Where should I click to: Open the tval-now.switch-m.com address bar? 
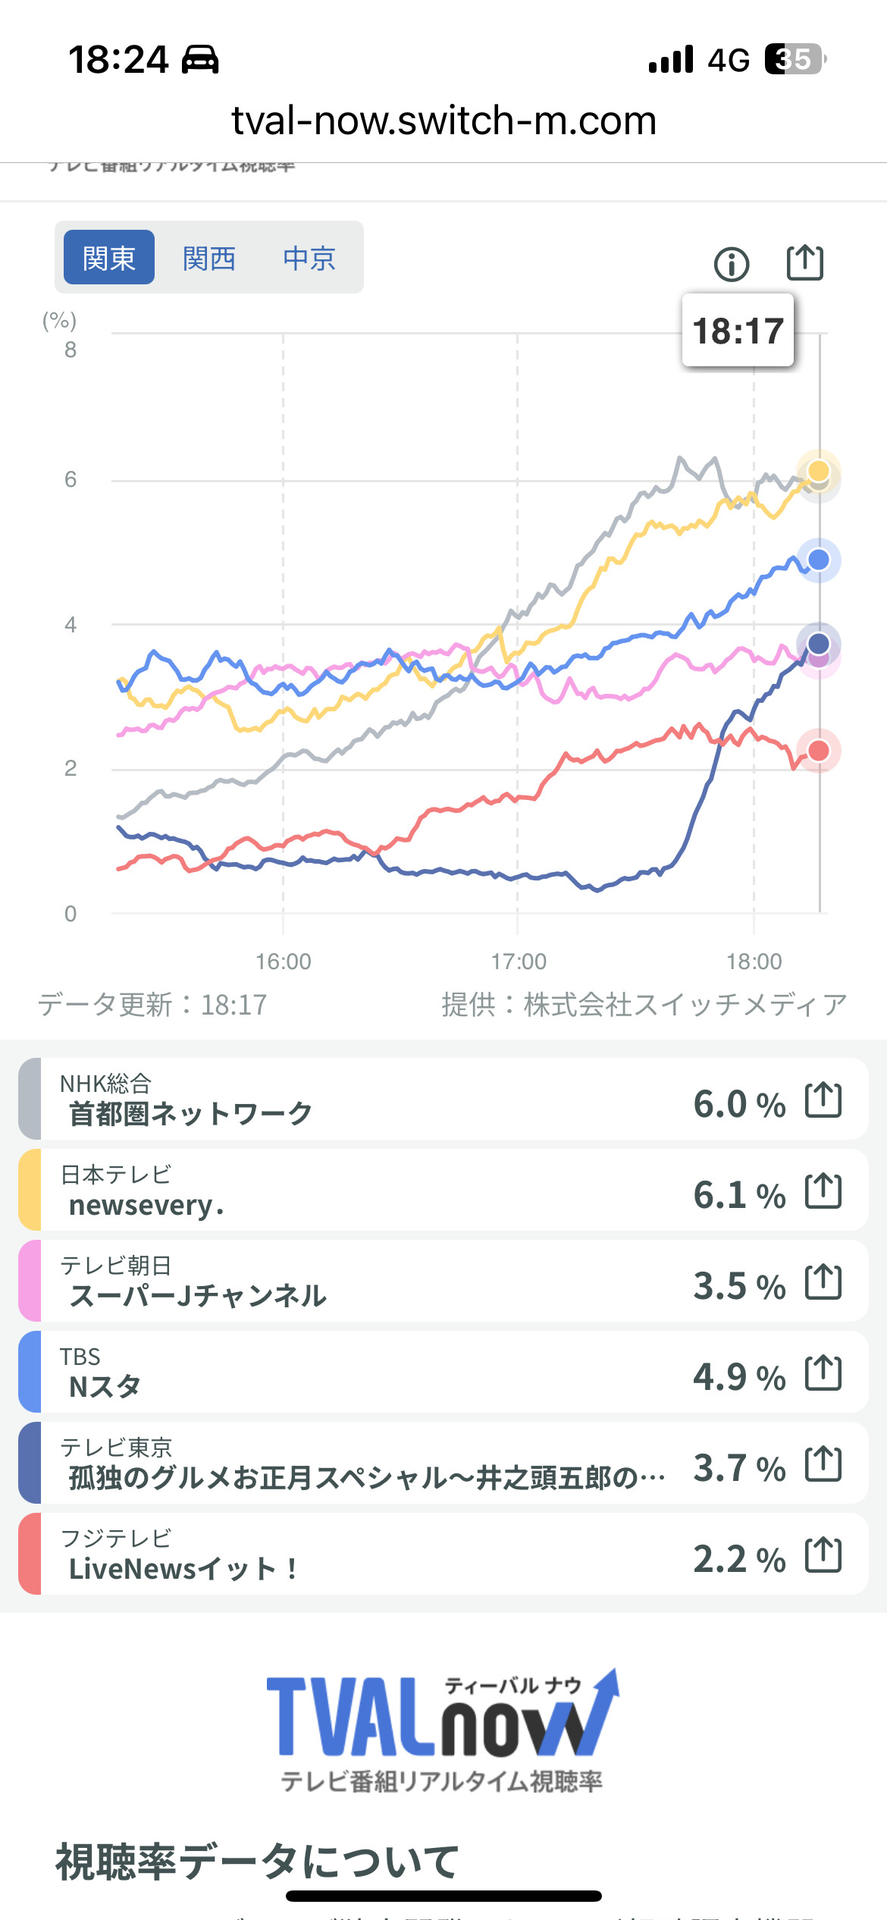click(443, 121)
